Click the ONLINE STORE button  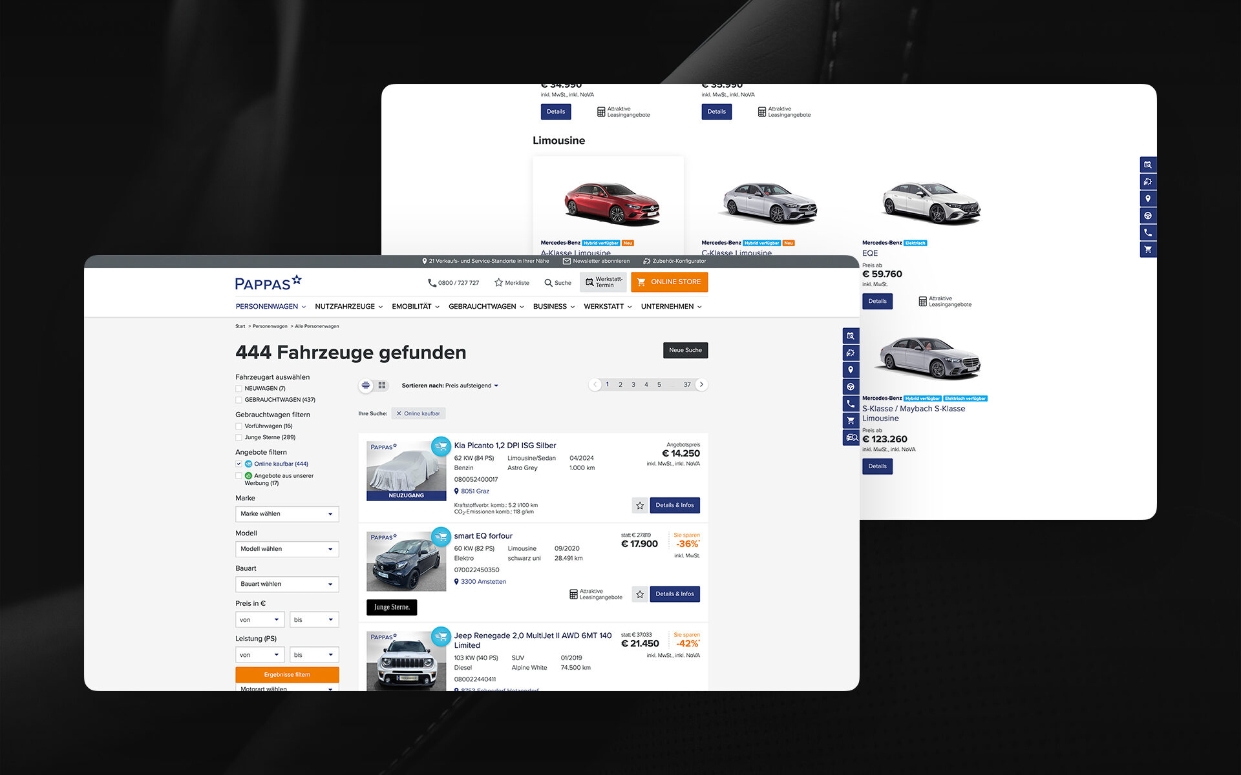(669, 282)
